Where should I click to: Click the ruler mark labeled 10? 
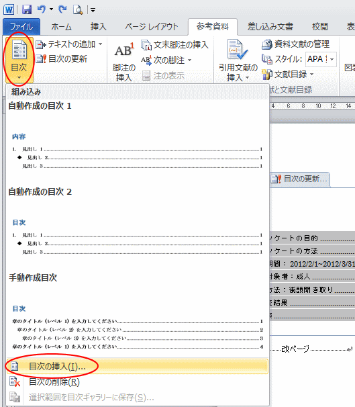pyautogui.click(x=318, y=106)
